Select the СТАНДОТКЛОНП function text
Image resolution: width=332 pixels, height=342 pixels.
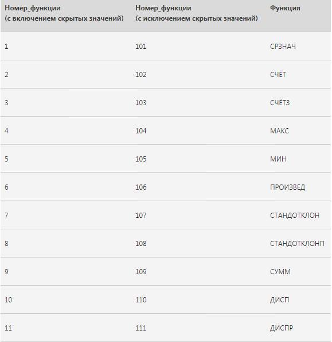[x=297, y=244]
